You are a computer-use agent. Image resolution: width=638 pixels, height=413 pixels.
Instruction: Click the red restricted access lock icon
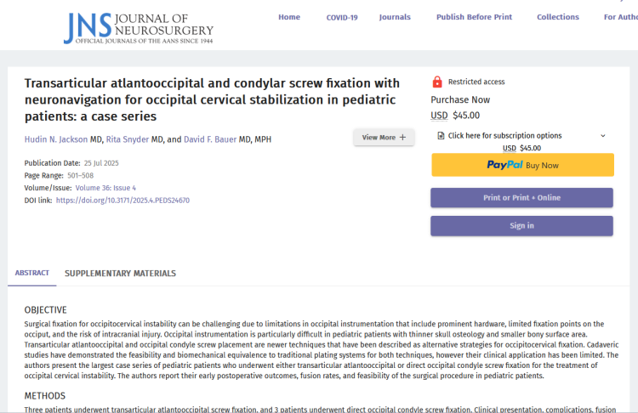pyautogui.click(x=437, y=82)
